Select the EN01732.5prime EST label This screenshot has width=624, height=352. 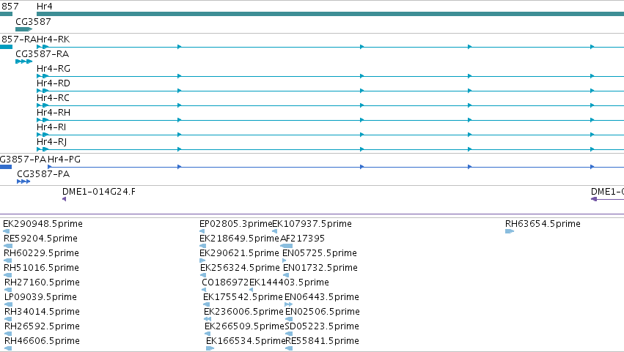coord(320,268)
